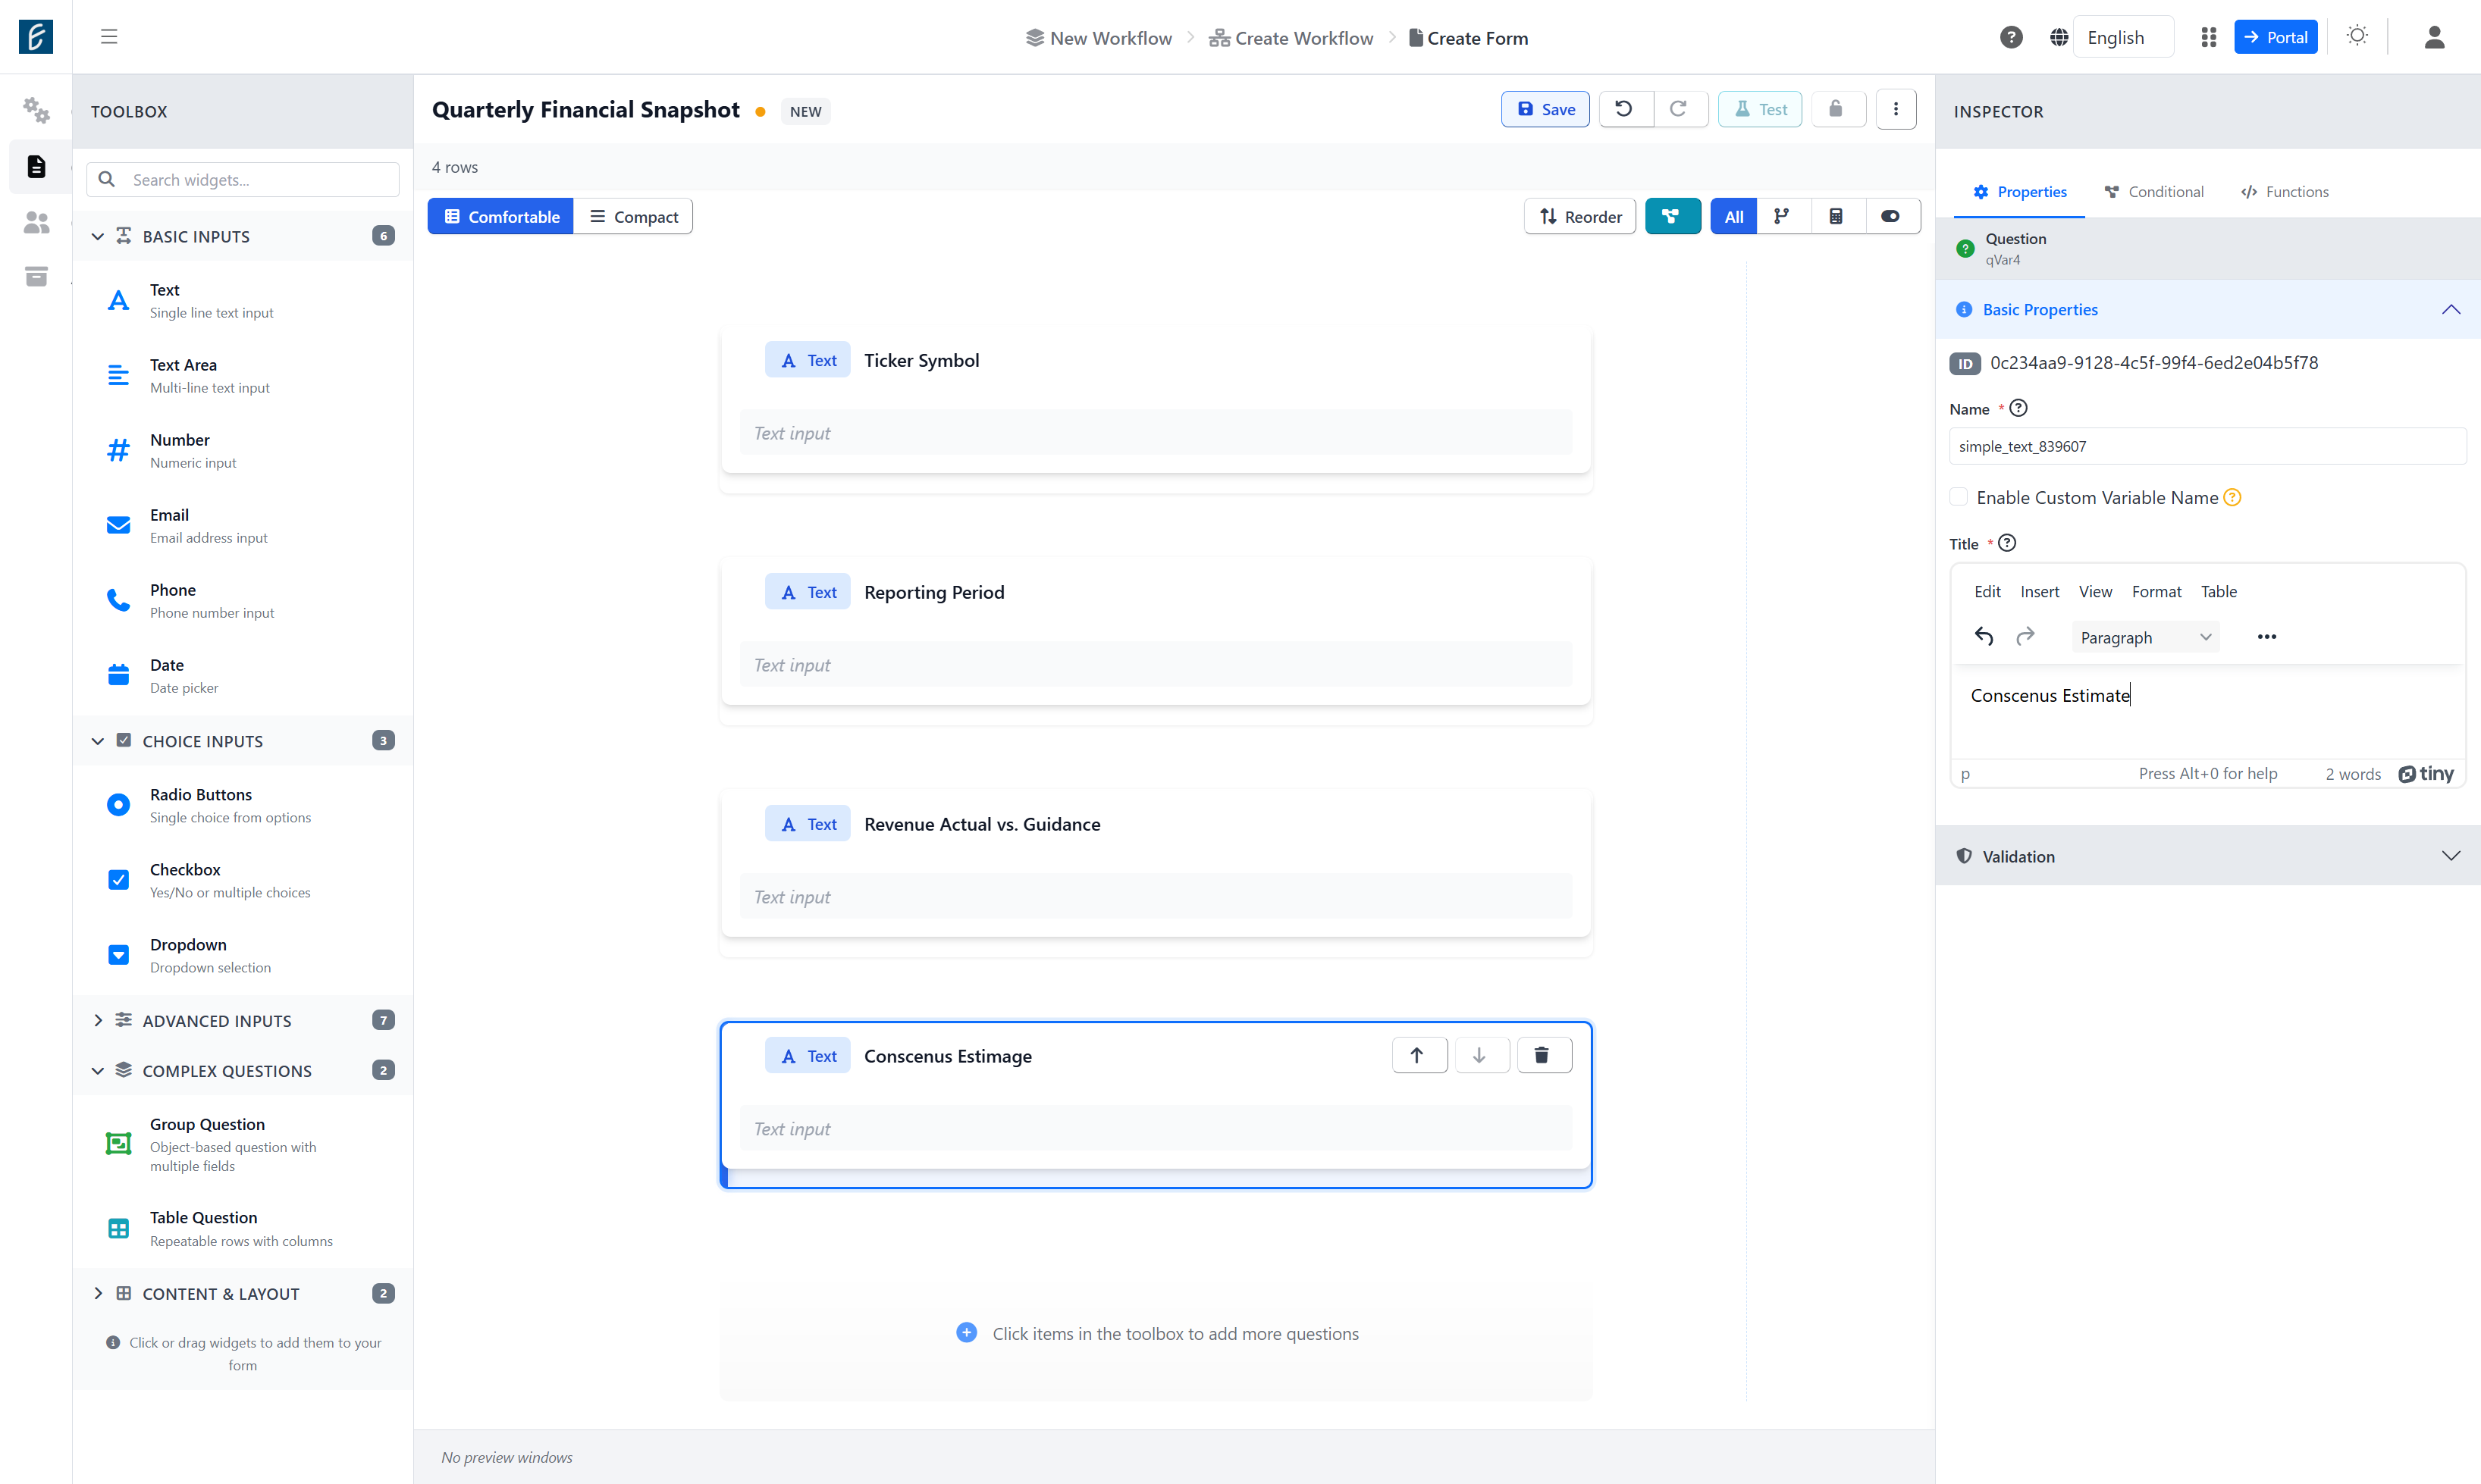Switch to the Functions tab

coord(2285,191)
